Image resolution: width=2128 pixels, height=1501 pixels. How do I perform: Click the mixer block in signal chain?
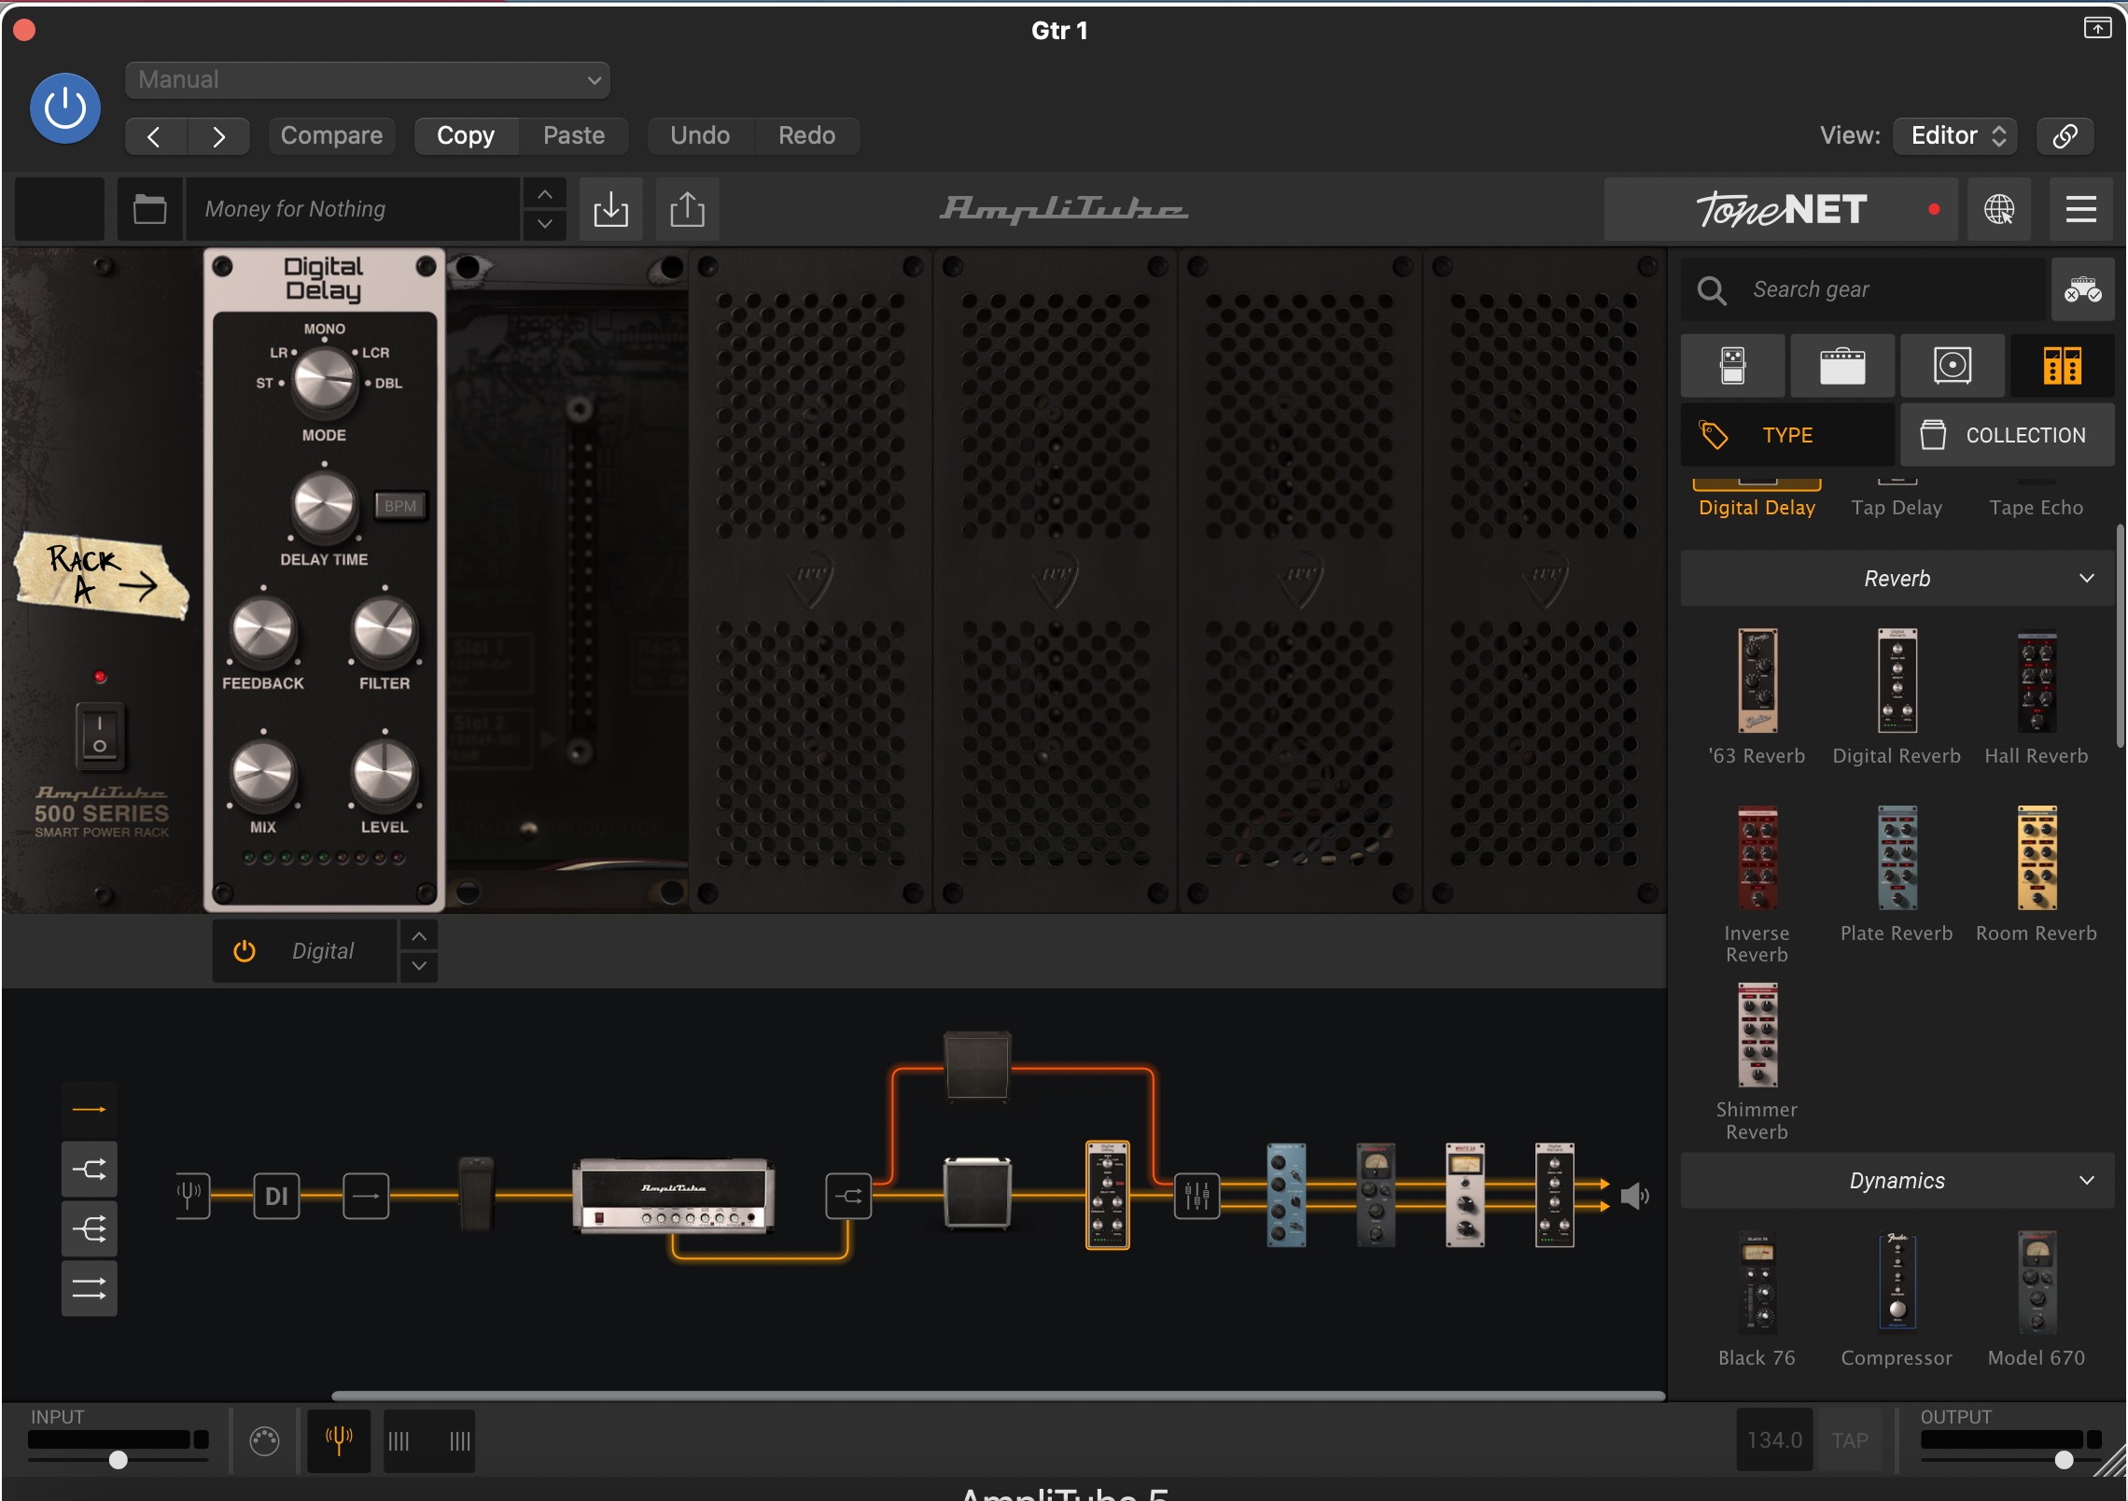pyautogui.click(x=1197, y=1196)
